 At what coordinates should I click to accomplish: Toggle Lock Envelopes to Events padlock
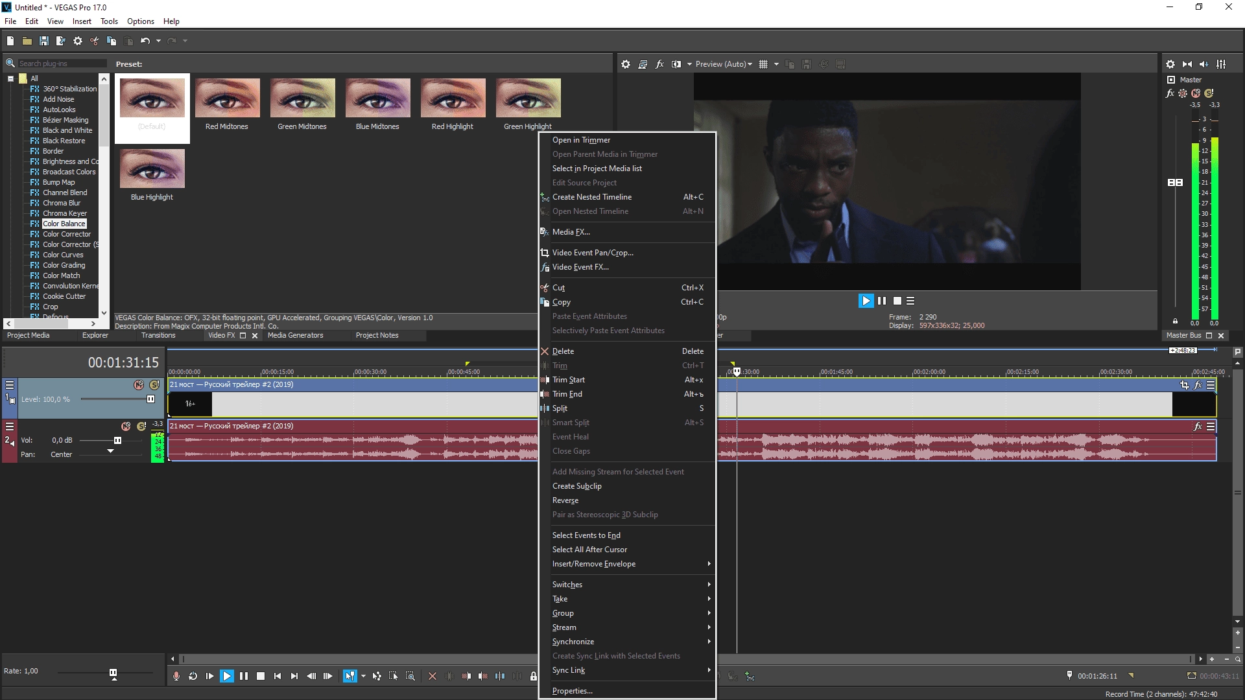click(534, 676)
